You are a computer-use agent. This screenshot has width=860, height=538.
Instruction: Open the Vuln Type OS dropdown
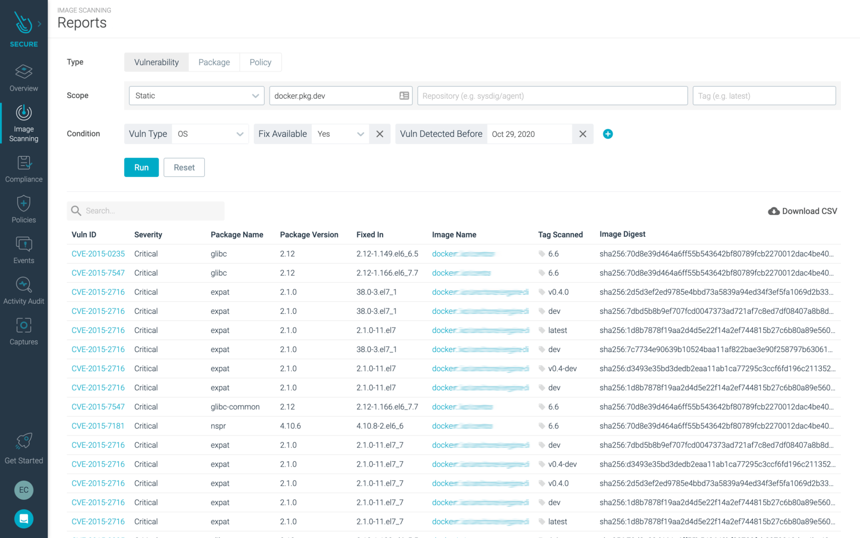210,134
